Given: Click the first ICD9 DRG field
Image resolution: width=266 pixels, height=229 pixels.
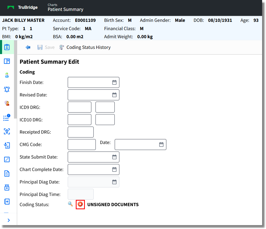Looking at the screenshot, I should [x=79, y=107].
